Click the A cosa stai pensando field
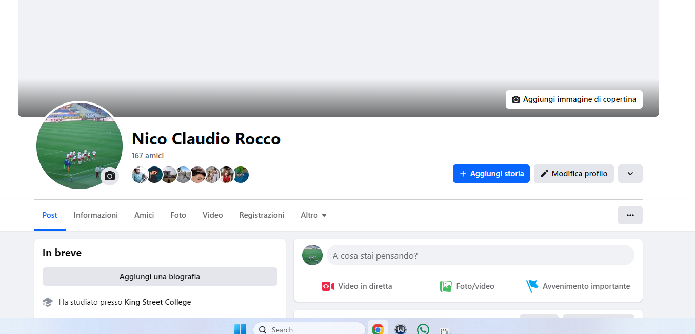 pos(481,255)
